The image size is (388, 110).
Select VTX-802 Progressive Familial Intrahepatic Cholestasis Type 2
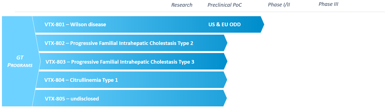coord(131,43)
